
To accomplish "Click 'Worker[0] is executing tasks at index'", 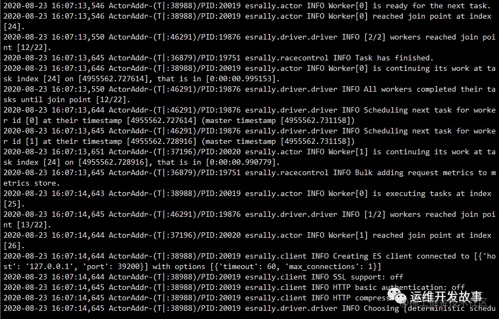I will click(410, 194).
